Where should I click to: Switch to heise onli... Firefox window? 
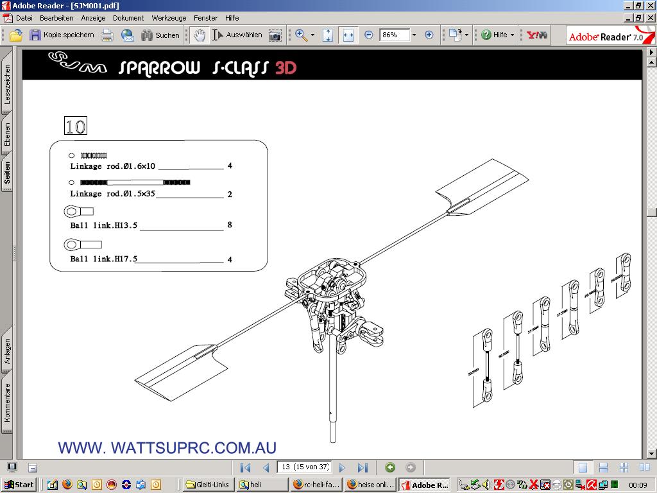pos(370,485)
